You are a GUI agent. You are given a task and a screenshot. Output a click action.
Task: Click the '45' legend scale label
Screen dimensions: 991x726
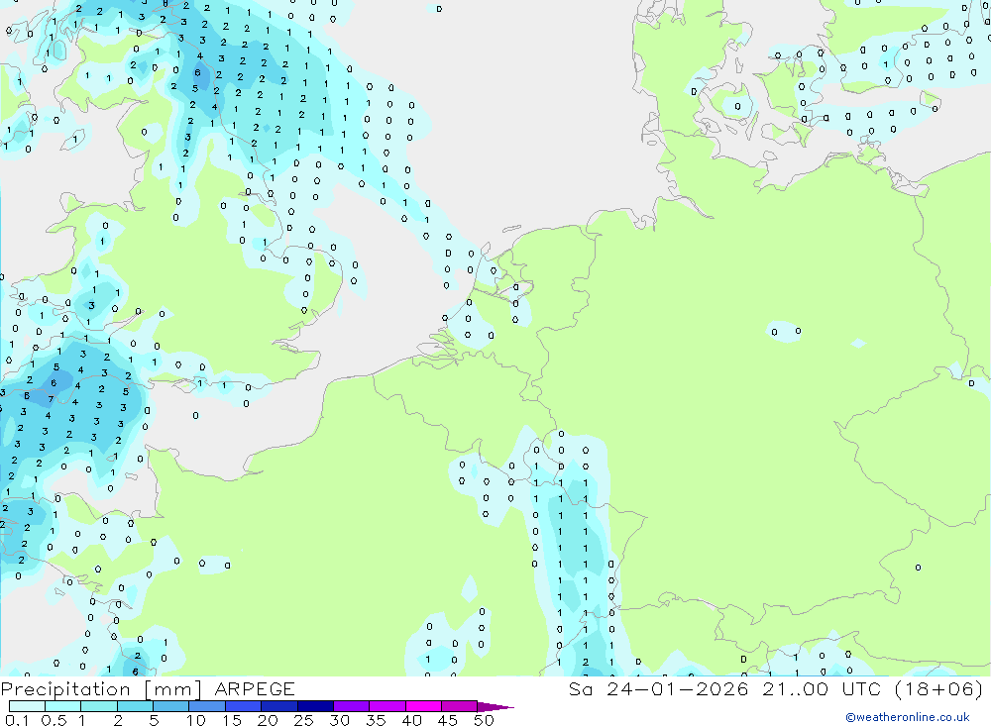click(x=448, y=720)
